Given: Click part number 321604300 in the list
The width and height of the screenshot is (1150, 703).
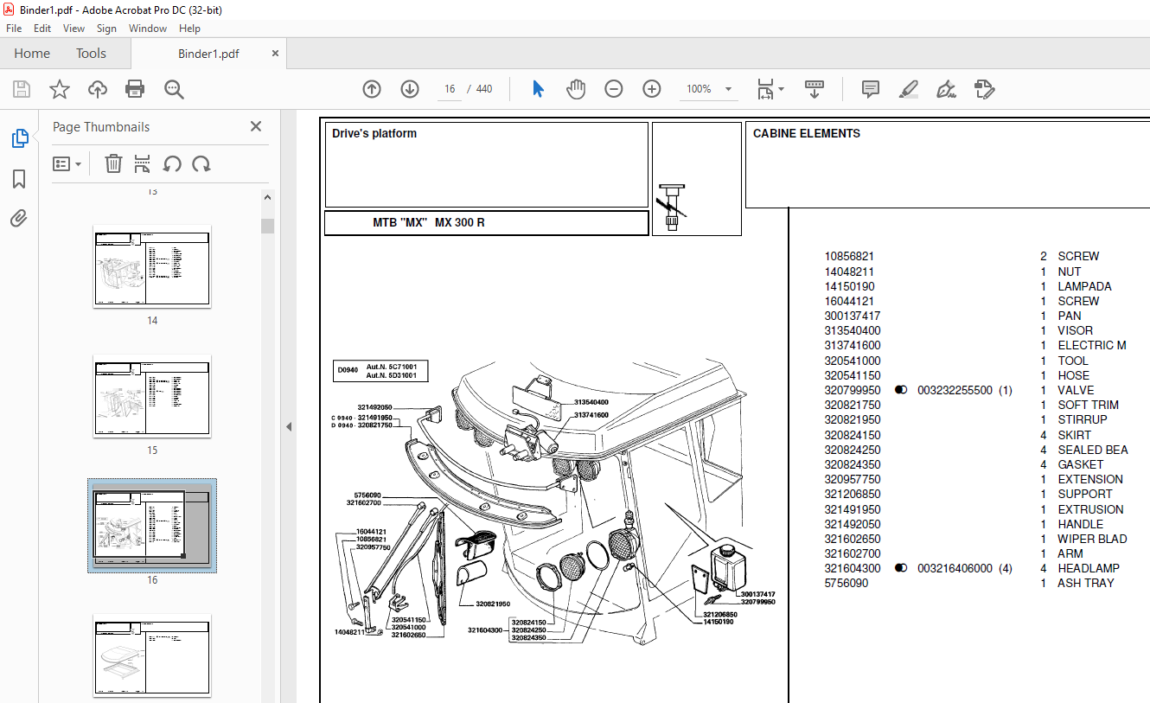Looking at the screenshot, I should [853, 568].
